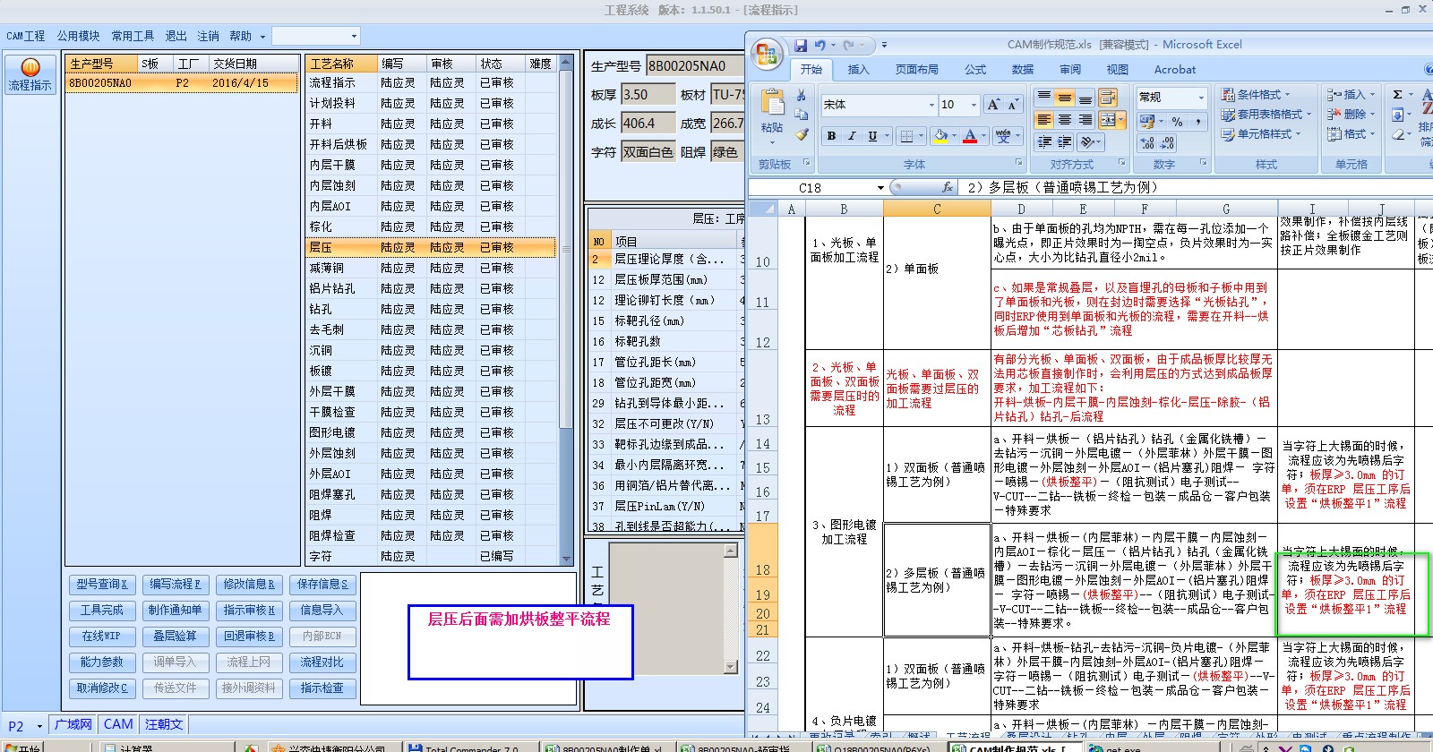
Task: Click the Redo icon in Excel toolbar
Action: click(849, 45)
